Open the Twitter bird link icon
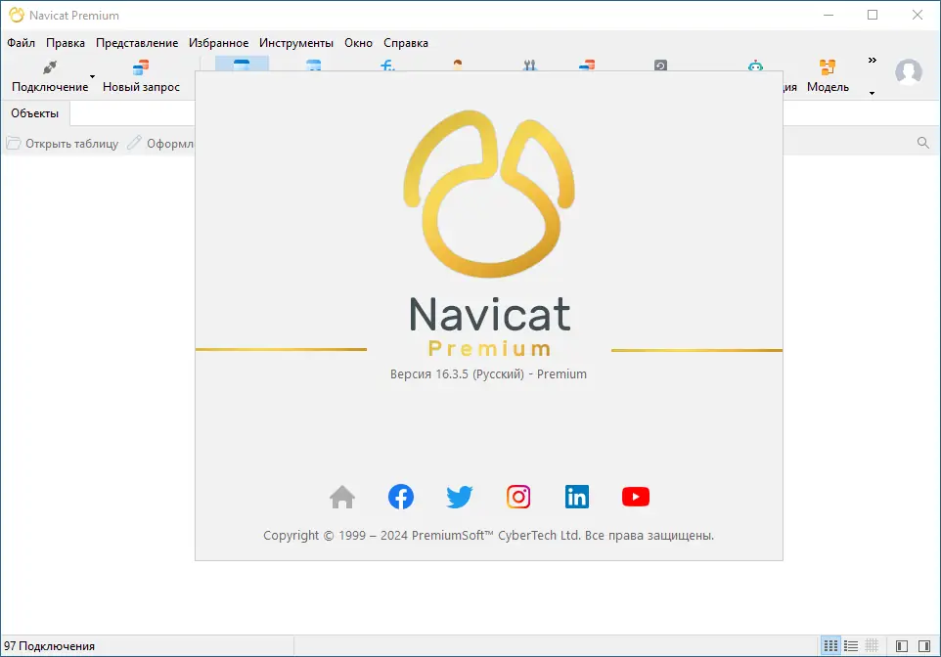 click(x=460, y=497)
